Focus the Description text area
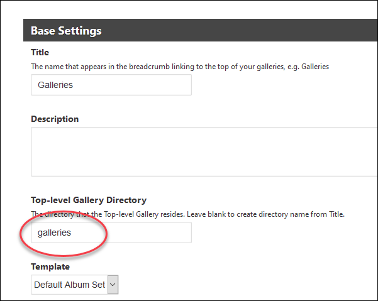Screen dimensions: 378x301 tap(201, 151)
